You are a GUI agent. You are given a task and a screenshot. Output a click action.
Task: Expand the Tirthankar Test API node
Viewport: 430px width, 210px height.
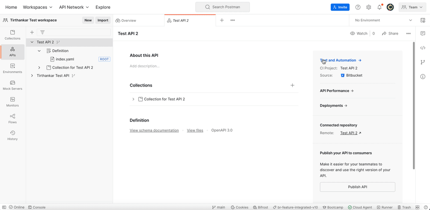point(32,75)
